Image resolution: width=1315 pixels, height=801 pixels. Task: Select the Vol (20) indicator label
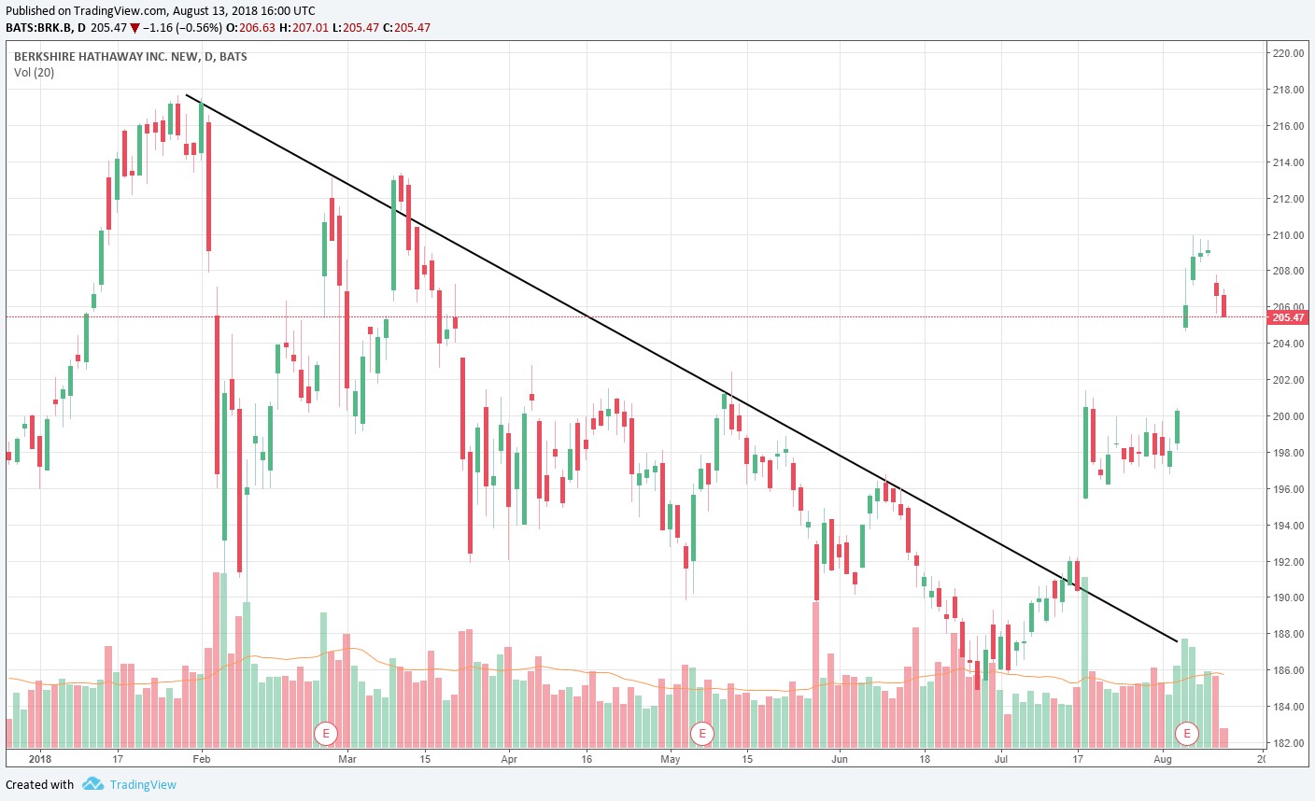35,73
